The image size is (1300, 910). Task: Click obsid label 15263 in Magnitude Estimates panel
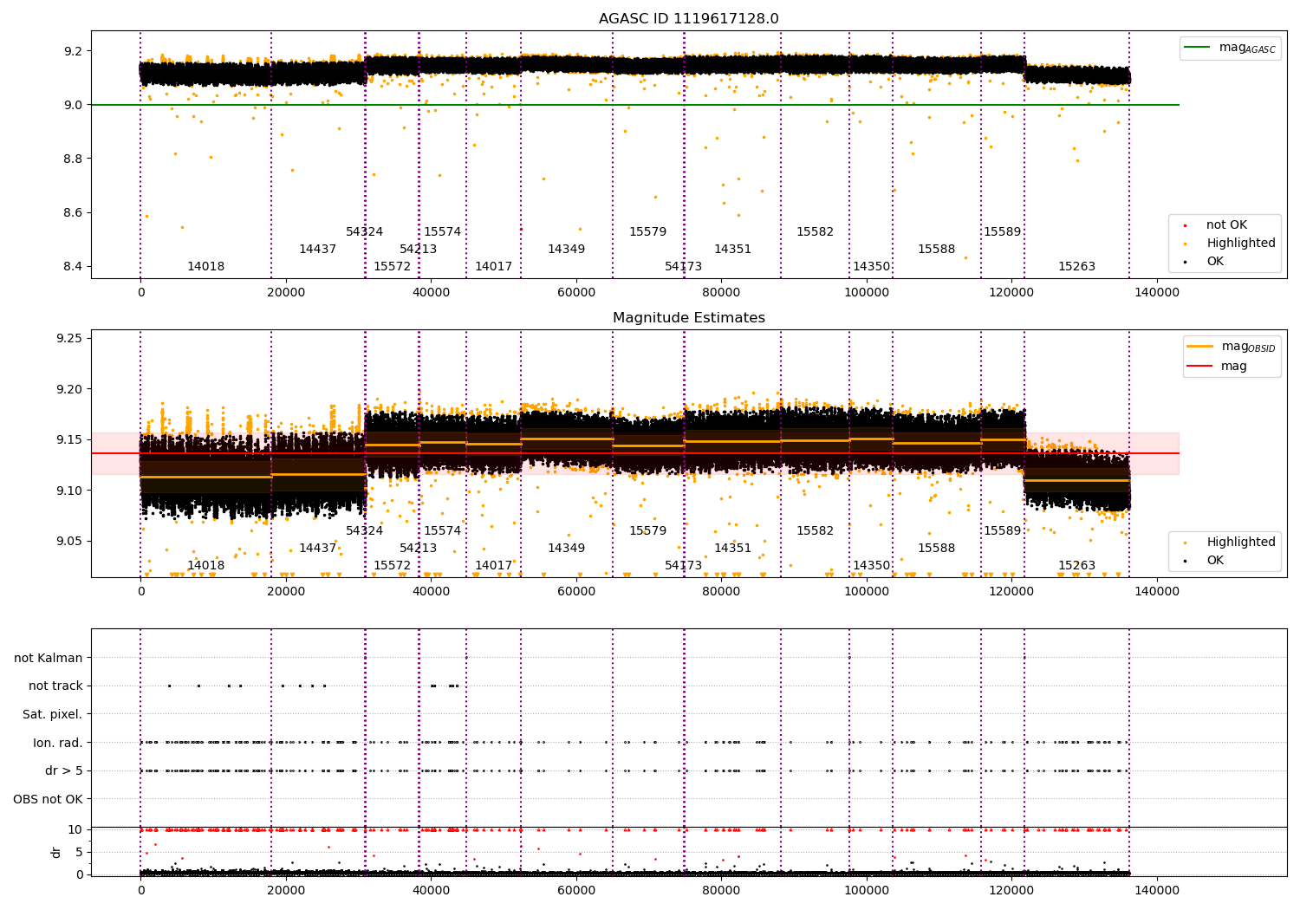pyautogui.click(x=1076, y=566)
